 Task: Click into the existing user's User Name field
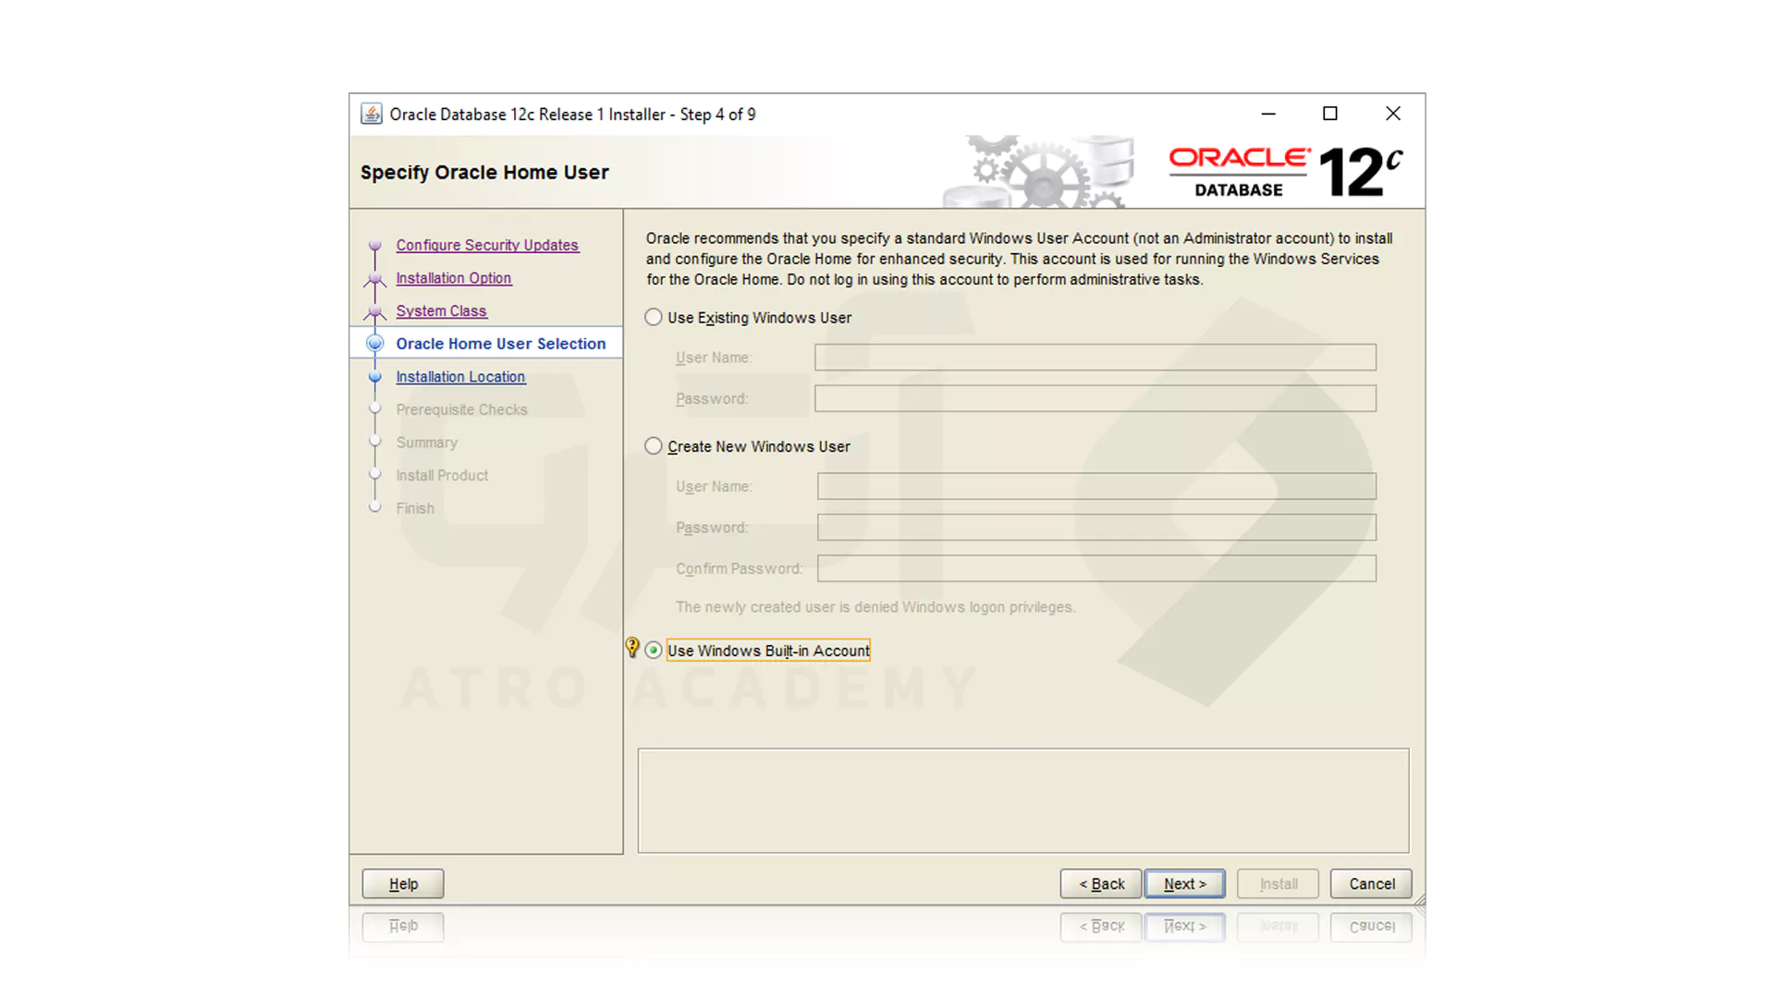tap(1095, 358)
